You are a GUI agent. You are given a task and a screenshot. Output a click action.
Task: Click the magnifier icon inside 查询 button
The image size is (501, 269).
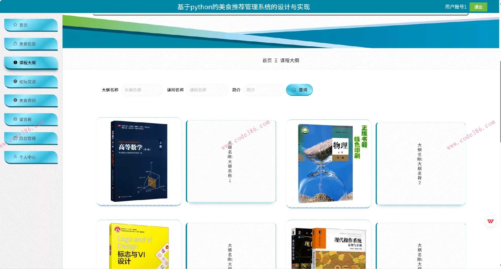pyautogui.click(x=294, y=89)
